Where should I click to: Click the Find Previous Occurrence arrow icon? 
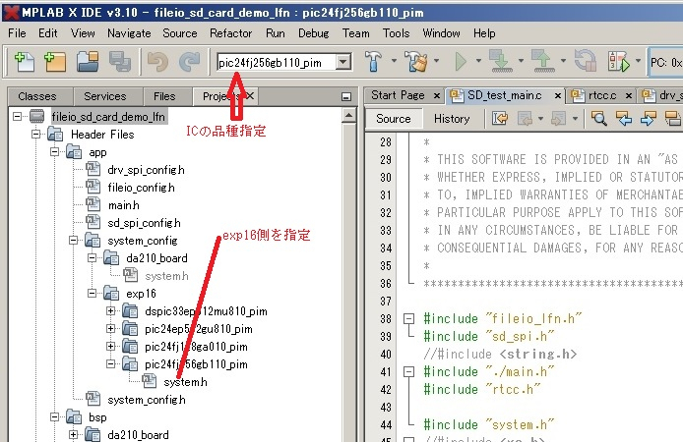624,118
